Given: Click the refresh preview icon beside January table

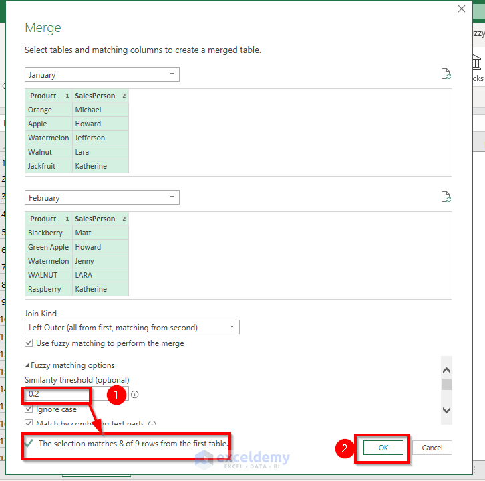Looking at the screenshot, I should pos(446,74).
